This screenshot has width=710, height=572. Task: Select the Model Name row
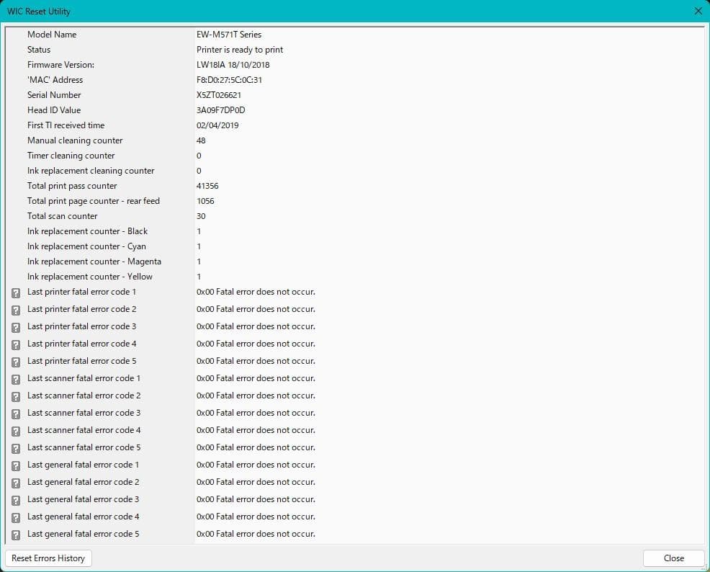[x=52, y=35]
